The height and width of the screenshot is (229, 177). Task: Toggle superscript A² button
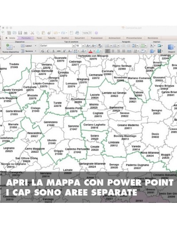tap(64, 51)
